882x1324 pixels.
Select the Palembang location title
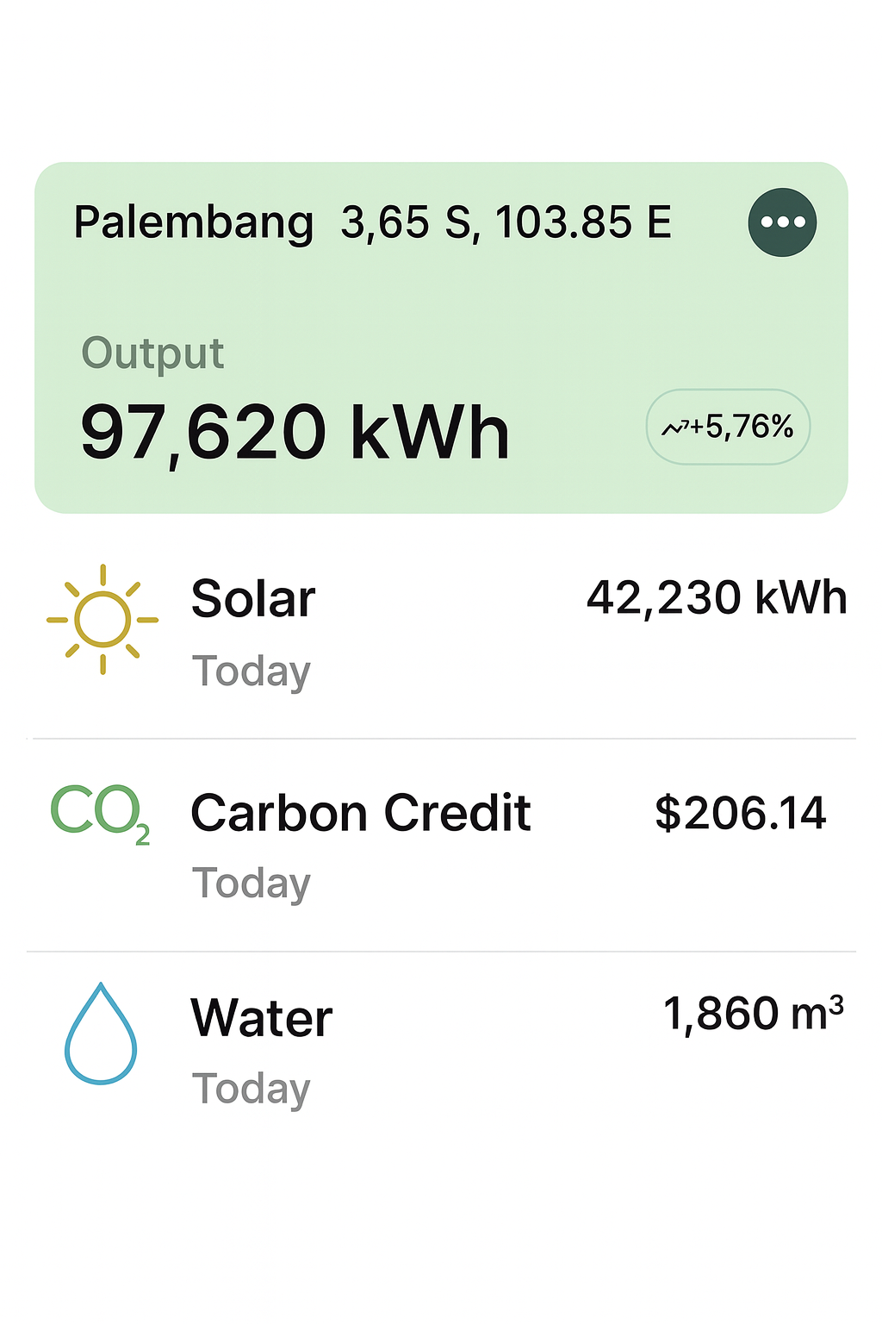point(194,222)
